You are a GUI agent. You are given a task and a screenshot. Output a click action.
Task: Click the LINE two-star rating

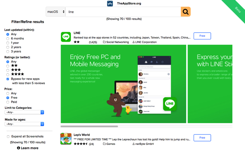[x=77, y=42]
